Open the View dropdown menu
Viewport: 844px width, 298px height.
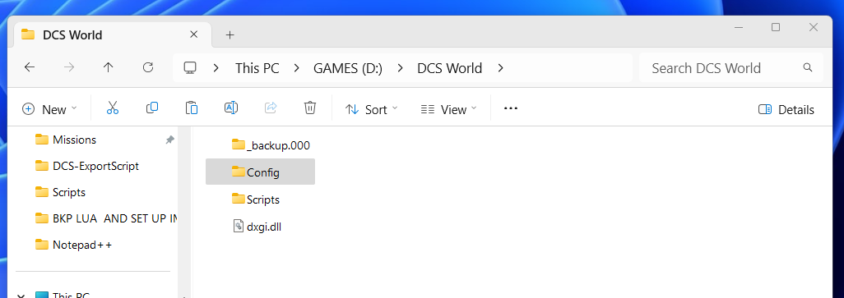pyautogui.click(x=448, y=109)
